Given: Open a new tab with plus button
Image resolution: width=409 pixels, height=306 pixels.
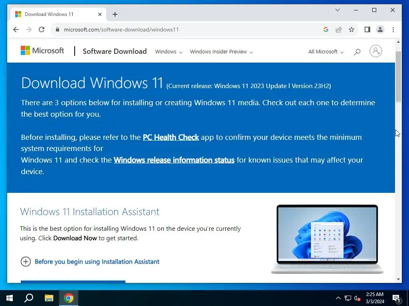Looking at the screenshot, I should (x=115, y=14).
